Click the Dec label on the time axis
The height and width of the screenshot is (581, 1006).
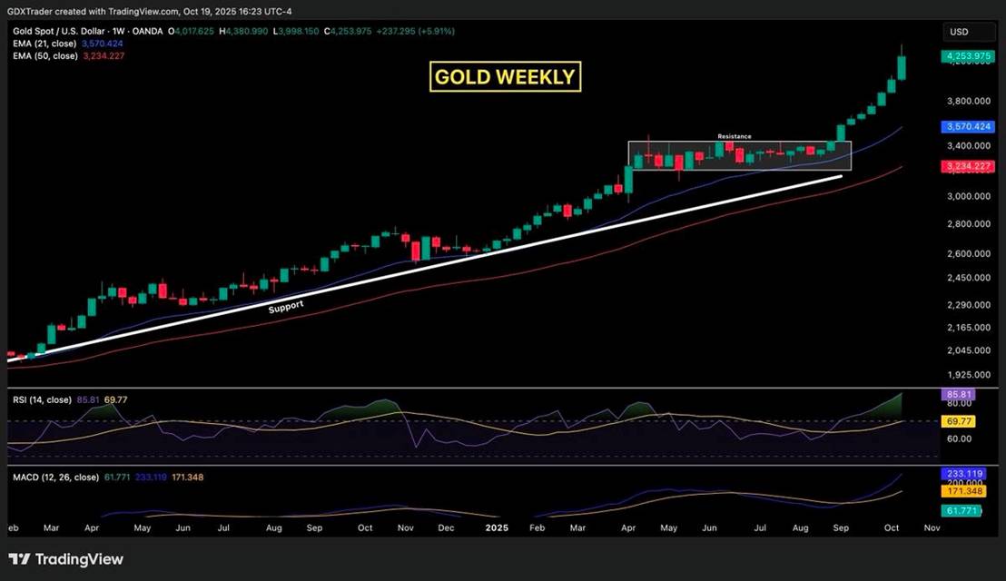(x=446, y=527)
